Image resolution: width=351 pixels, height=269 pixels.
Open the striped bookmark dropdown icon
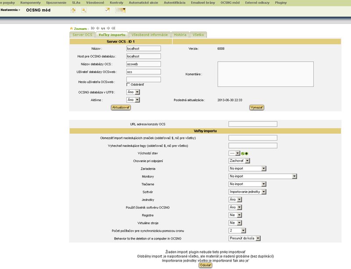pyautogui.click(x=120, y=10)
